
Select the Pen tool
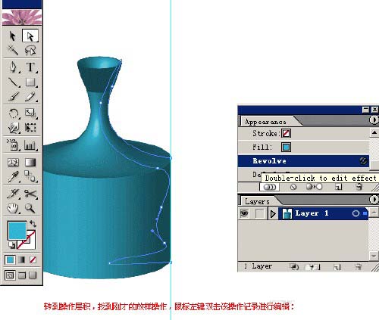click(13, 67)
